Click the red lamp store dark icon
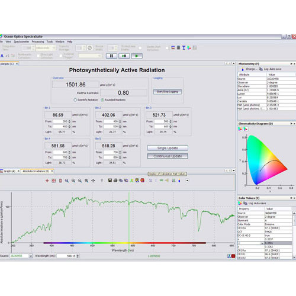The height and width of the screenshot is (296, 296). tap(142, 181)
